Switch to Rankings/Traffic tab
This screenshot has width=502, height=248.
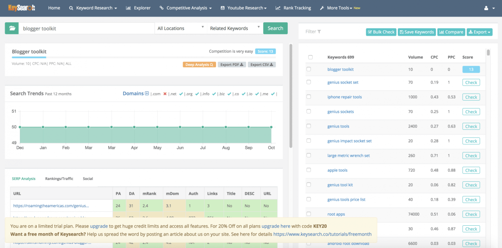pyautogui.click(x=59, y=179)
